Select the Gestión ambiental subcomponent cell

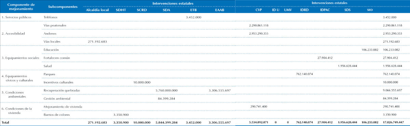[57, 98]
